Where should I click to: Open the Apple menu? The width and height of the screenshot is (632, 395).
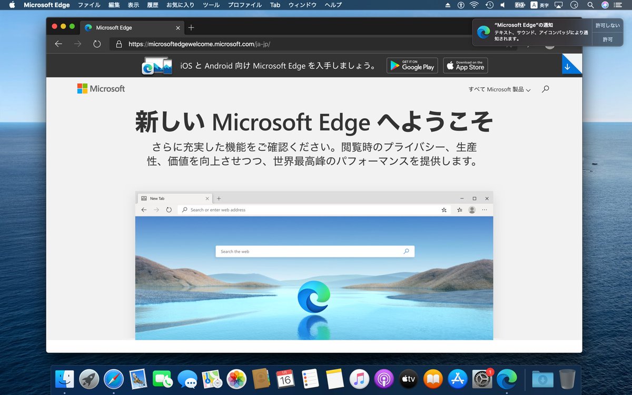pyautogui.click(x=12, y=5)
